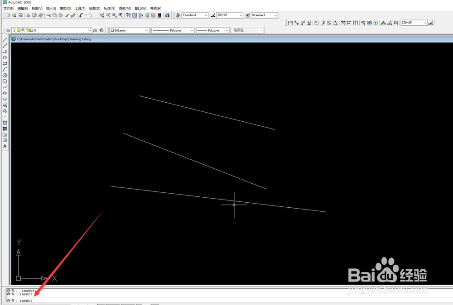This screenshot has width=453, height=305.
Task: Open the Layer Properties Manager icon
Action: (8, 30)
